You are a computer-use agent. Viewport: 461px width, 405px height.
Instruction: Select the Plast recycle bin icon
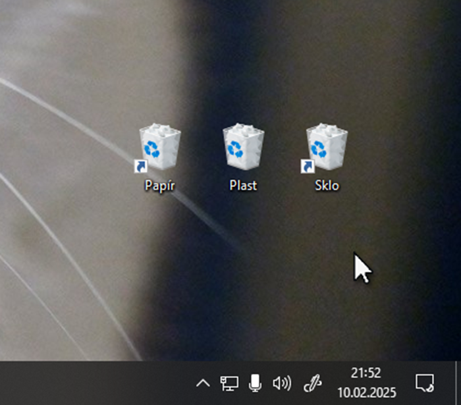point(244,146)
